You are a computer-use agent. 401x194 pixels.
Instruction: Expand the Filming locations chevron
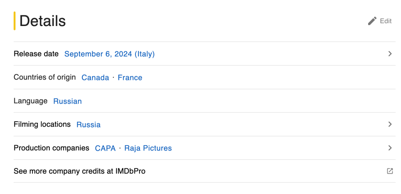pos(390,124)
